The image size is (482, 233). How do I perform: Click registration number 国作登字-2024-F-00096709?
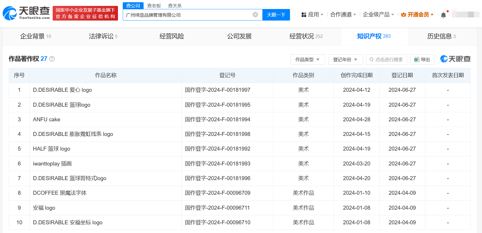pos(218,193)
